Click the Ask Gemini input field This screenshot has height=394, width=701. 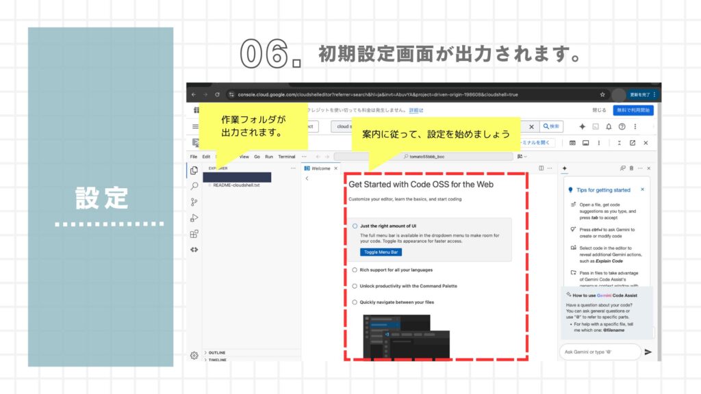tap(600, 352)
